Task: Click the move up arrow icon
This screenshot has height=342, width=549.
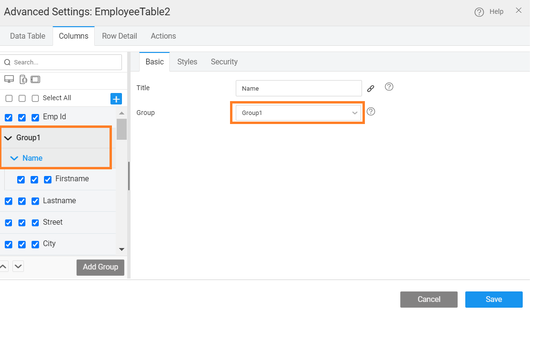Action: pos(3,266)
